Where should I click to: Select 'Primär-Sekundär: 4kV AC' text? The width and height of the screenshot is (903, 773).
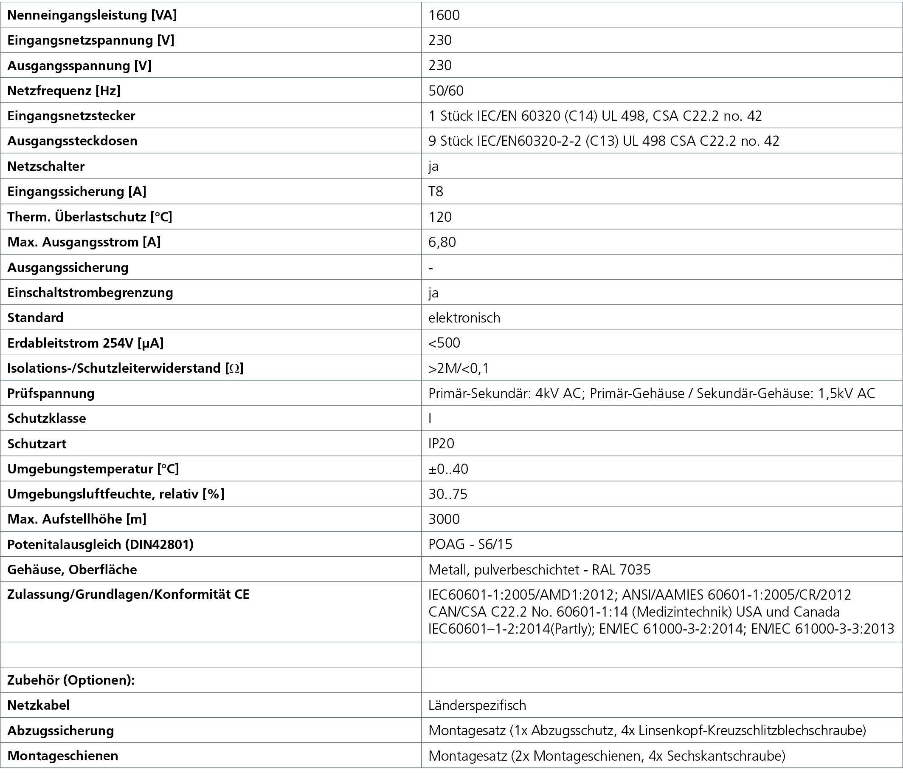[505, 394]
